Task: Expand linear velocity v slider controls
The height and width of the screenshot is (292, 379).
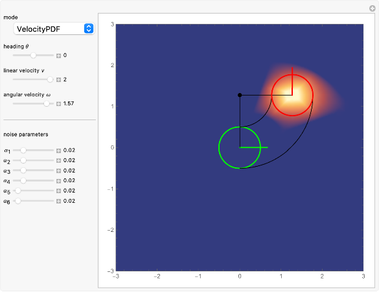Action: point(58,79)
